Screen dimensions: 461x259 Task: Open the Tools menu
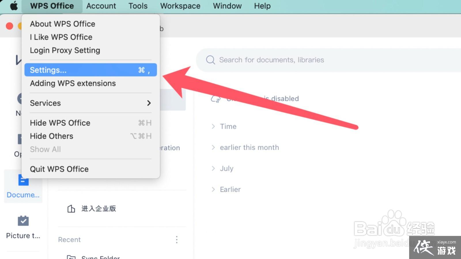point(138,6)
